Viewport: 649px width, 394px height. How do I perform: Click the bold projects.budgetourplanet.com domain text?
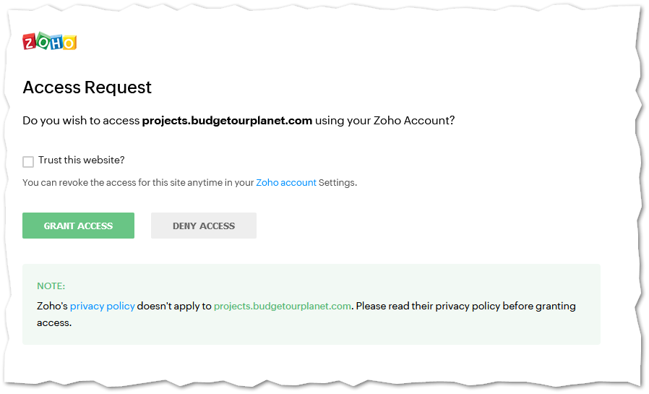tap(227, 121)
